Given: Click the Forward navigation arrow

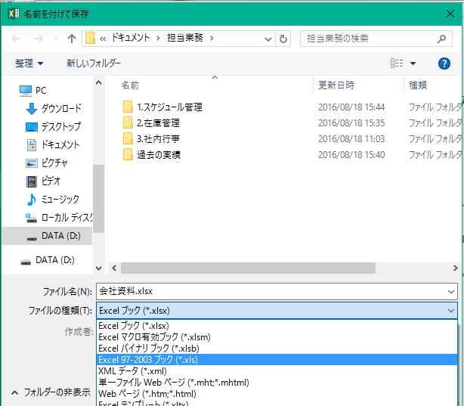Looking at the screenshot, I should point(39,39).
